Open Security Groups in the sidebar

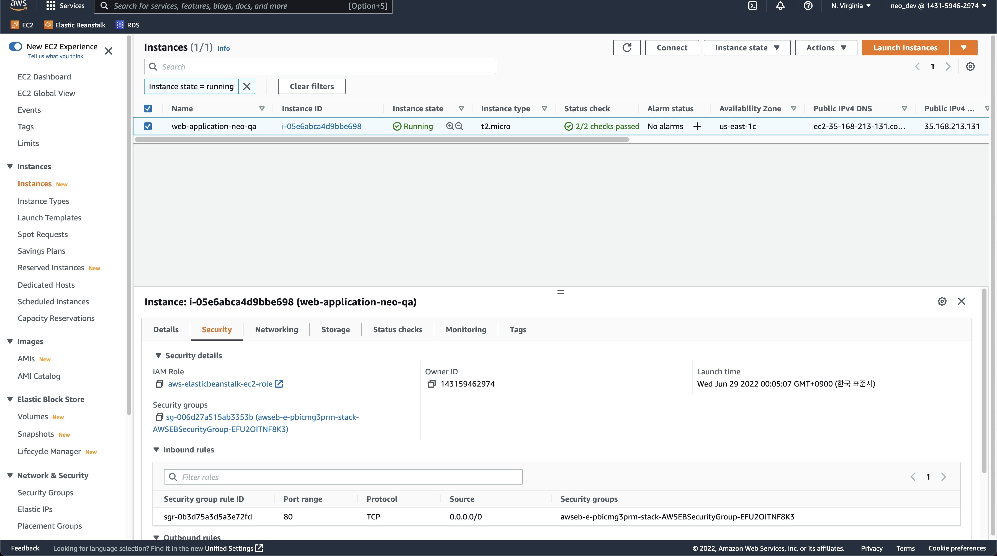coord(45,493)
